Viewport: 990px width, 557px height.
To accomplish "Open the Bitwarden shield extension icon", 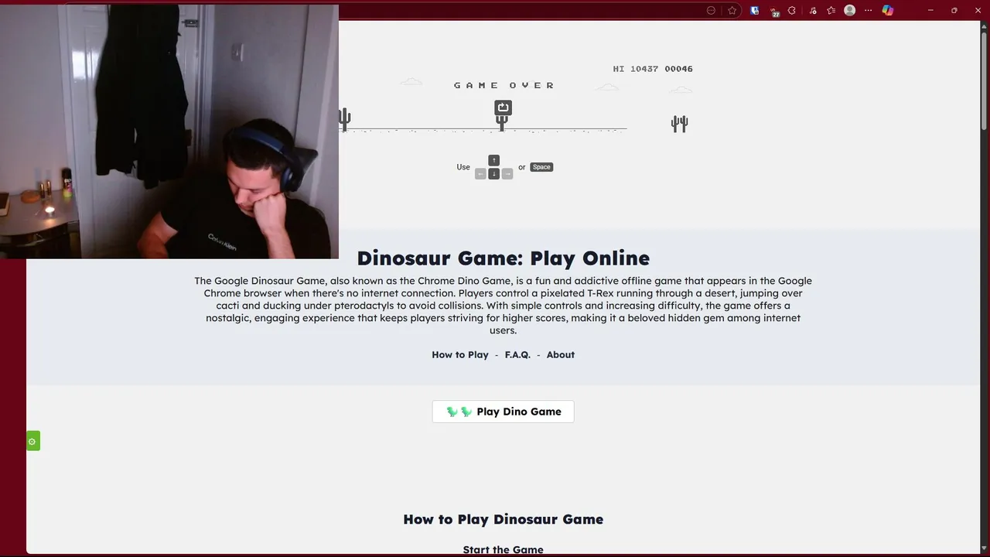I will click(x=755, y=10).
